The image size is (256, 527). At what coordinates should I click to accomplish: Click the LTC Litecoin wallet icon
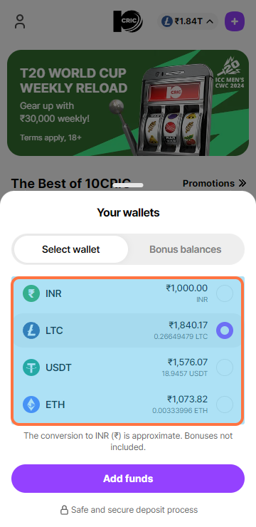click(31, 330)
